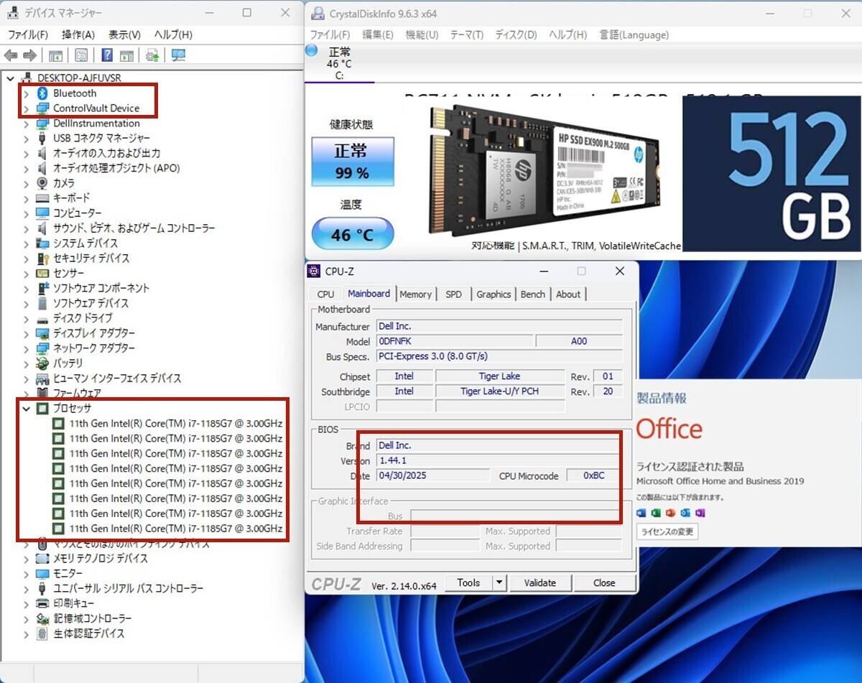This screenshot has width=862, height=683.
Task: Click the Update driver toolbar icon
Action: coord(152,55)
